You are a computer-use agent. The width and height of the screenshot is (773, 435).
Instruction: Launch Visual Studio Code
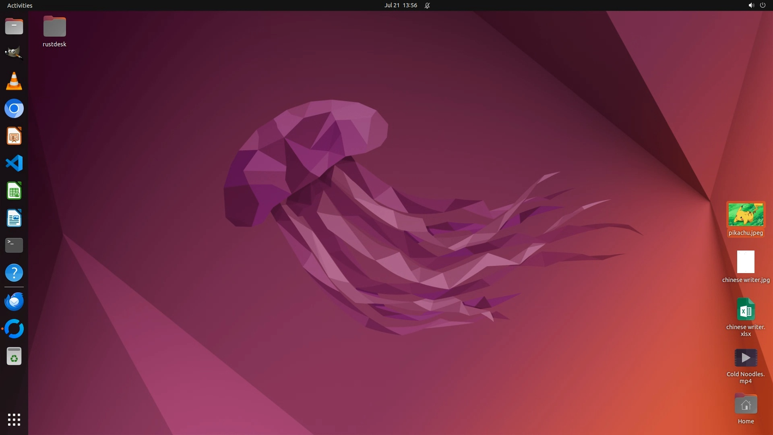[14, 164]
